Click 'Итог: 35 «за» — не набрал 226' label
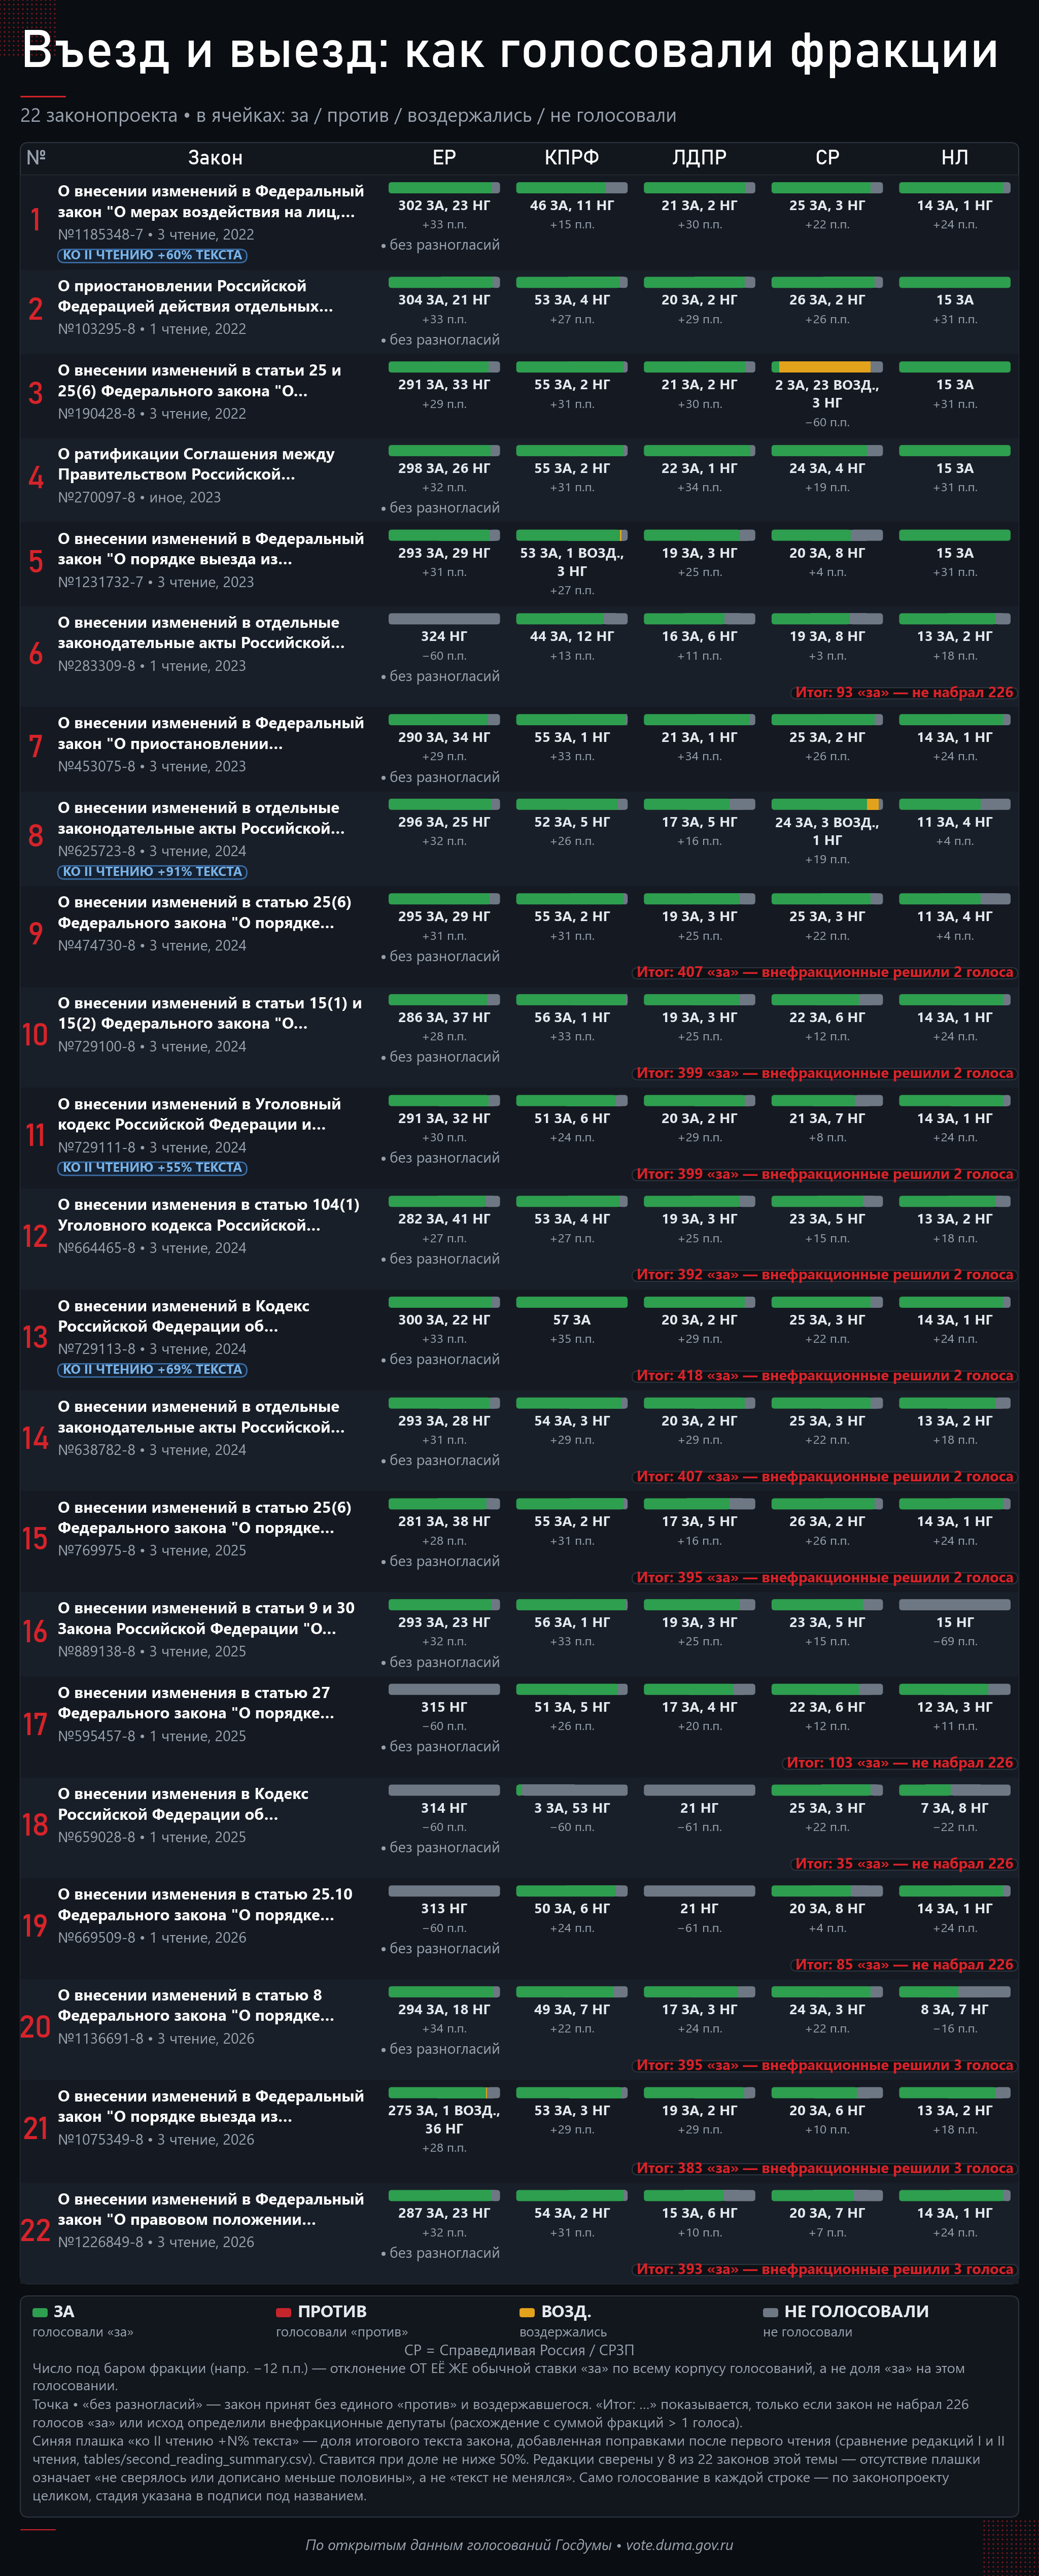Screen dimensions: 1039x2576 (904, 1864)
